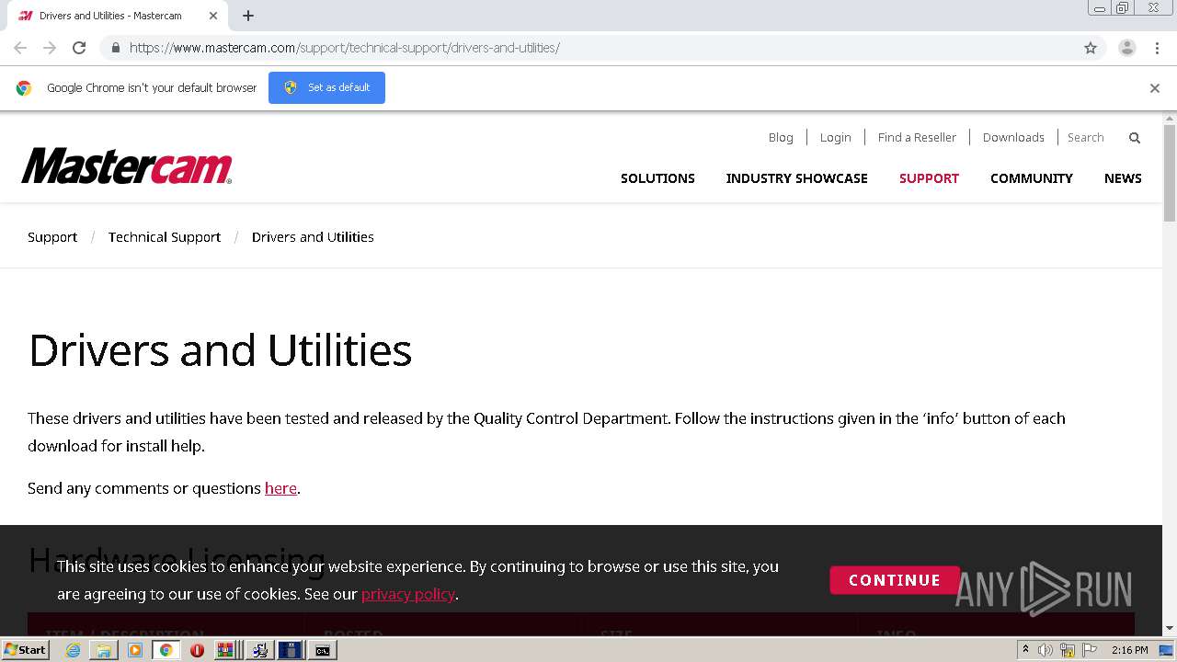Open the privacy policy link
The width and height of the screenshot is (1177, 662).
coord(408,594)
